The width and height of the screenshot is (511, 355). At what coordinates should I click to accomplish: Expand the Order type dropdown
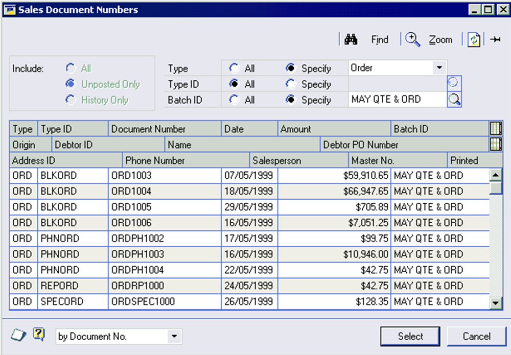439,68
